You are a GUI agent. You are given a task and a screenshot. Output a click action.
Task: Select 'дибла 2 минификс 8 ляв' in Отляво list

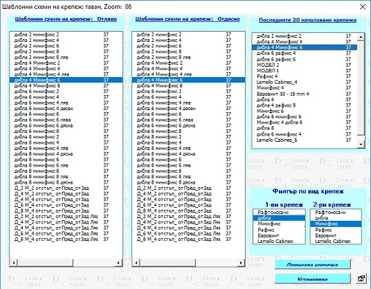point(66,57)
